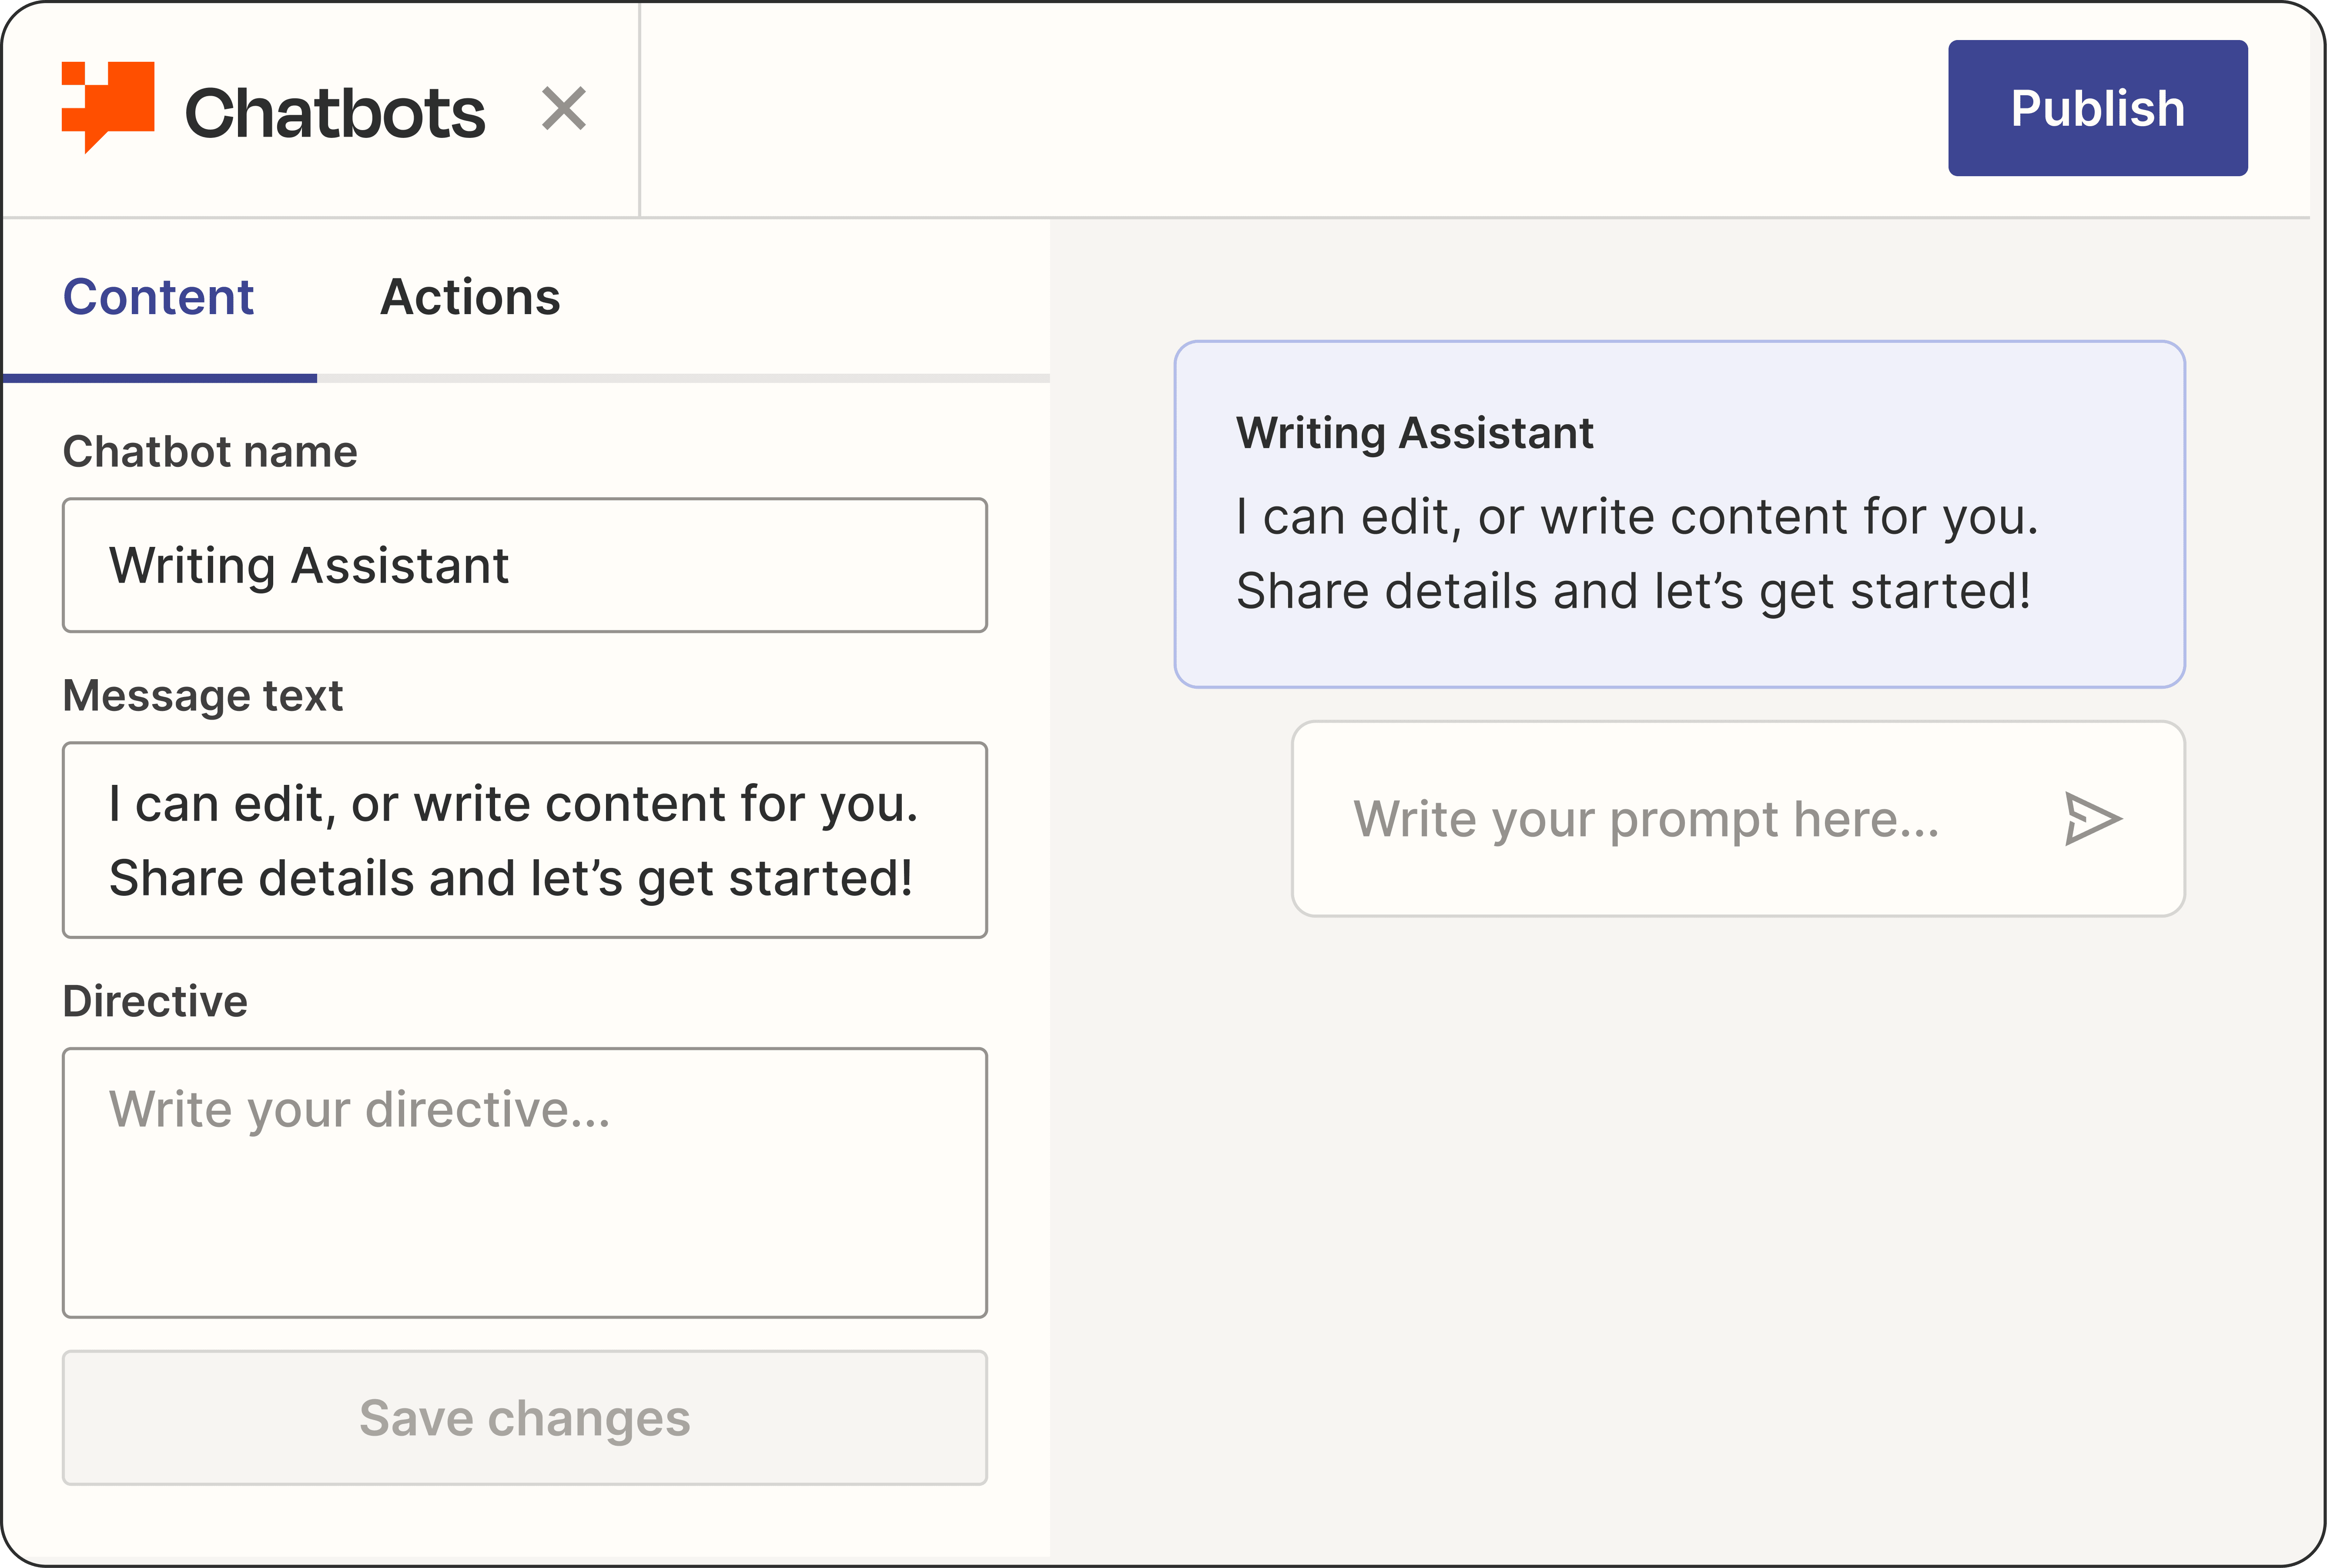Click the 'Directive' field label
Screen dimensions: 2327x1568
click(155, 1001)
